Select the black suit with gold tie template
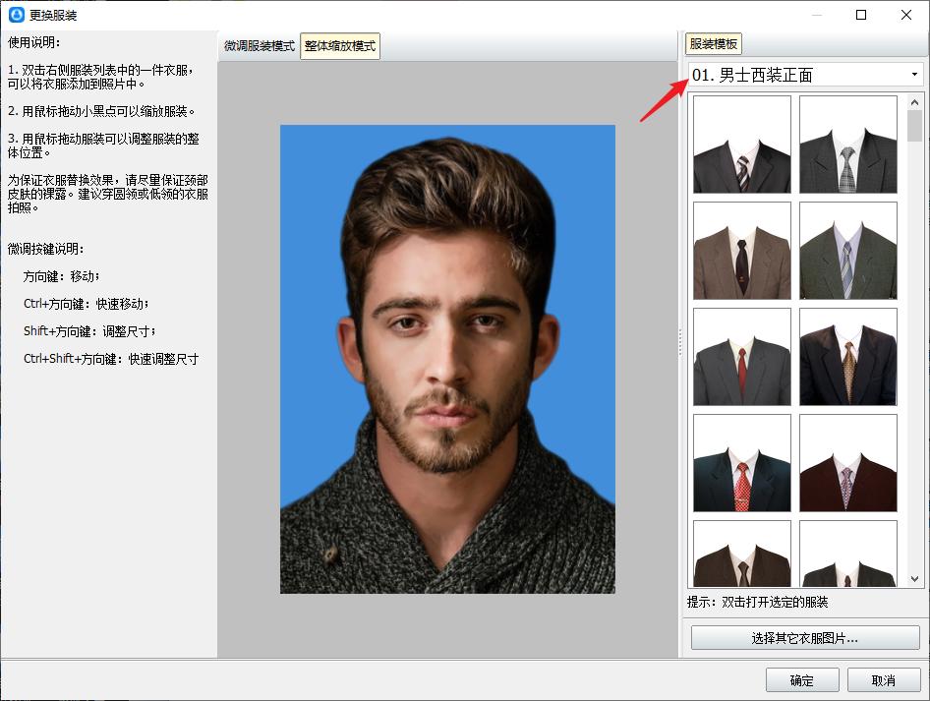 coord(847,357)
